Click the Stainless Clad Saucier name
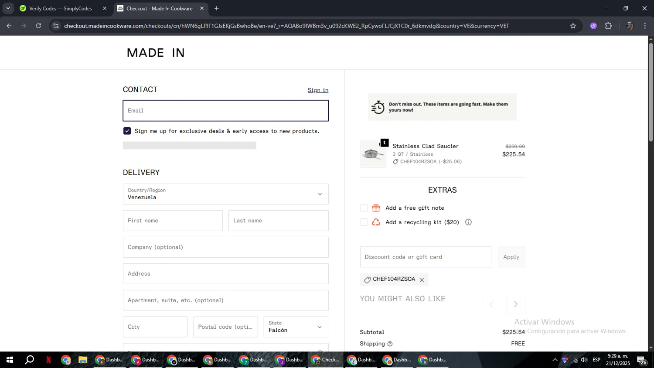Image resolution: width=654 pixels, height=368 pixels. click(426, 146)
